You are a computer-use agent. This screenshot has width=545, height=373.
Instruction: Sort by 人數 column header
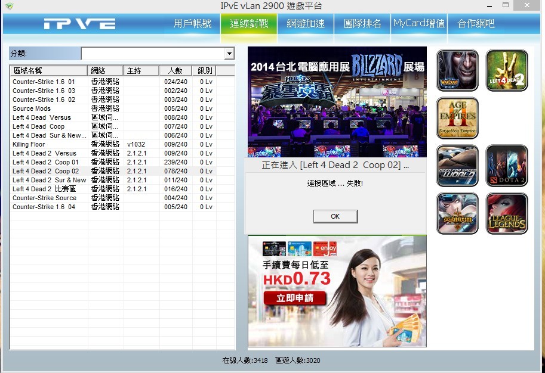click(175, 71)
